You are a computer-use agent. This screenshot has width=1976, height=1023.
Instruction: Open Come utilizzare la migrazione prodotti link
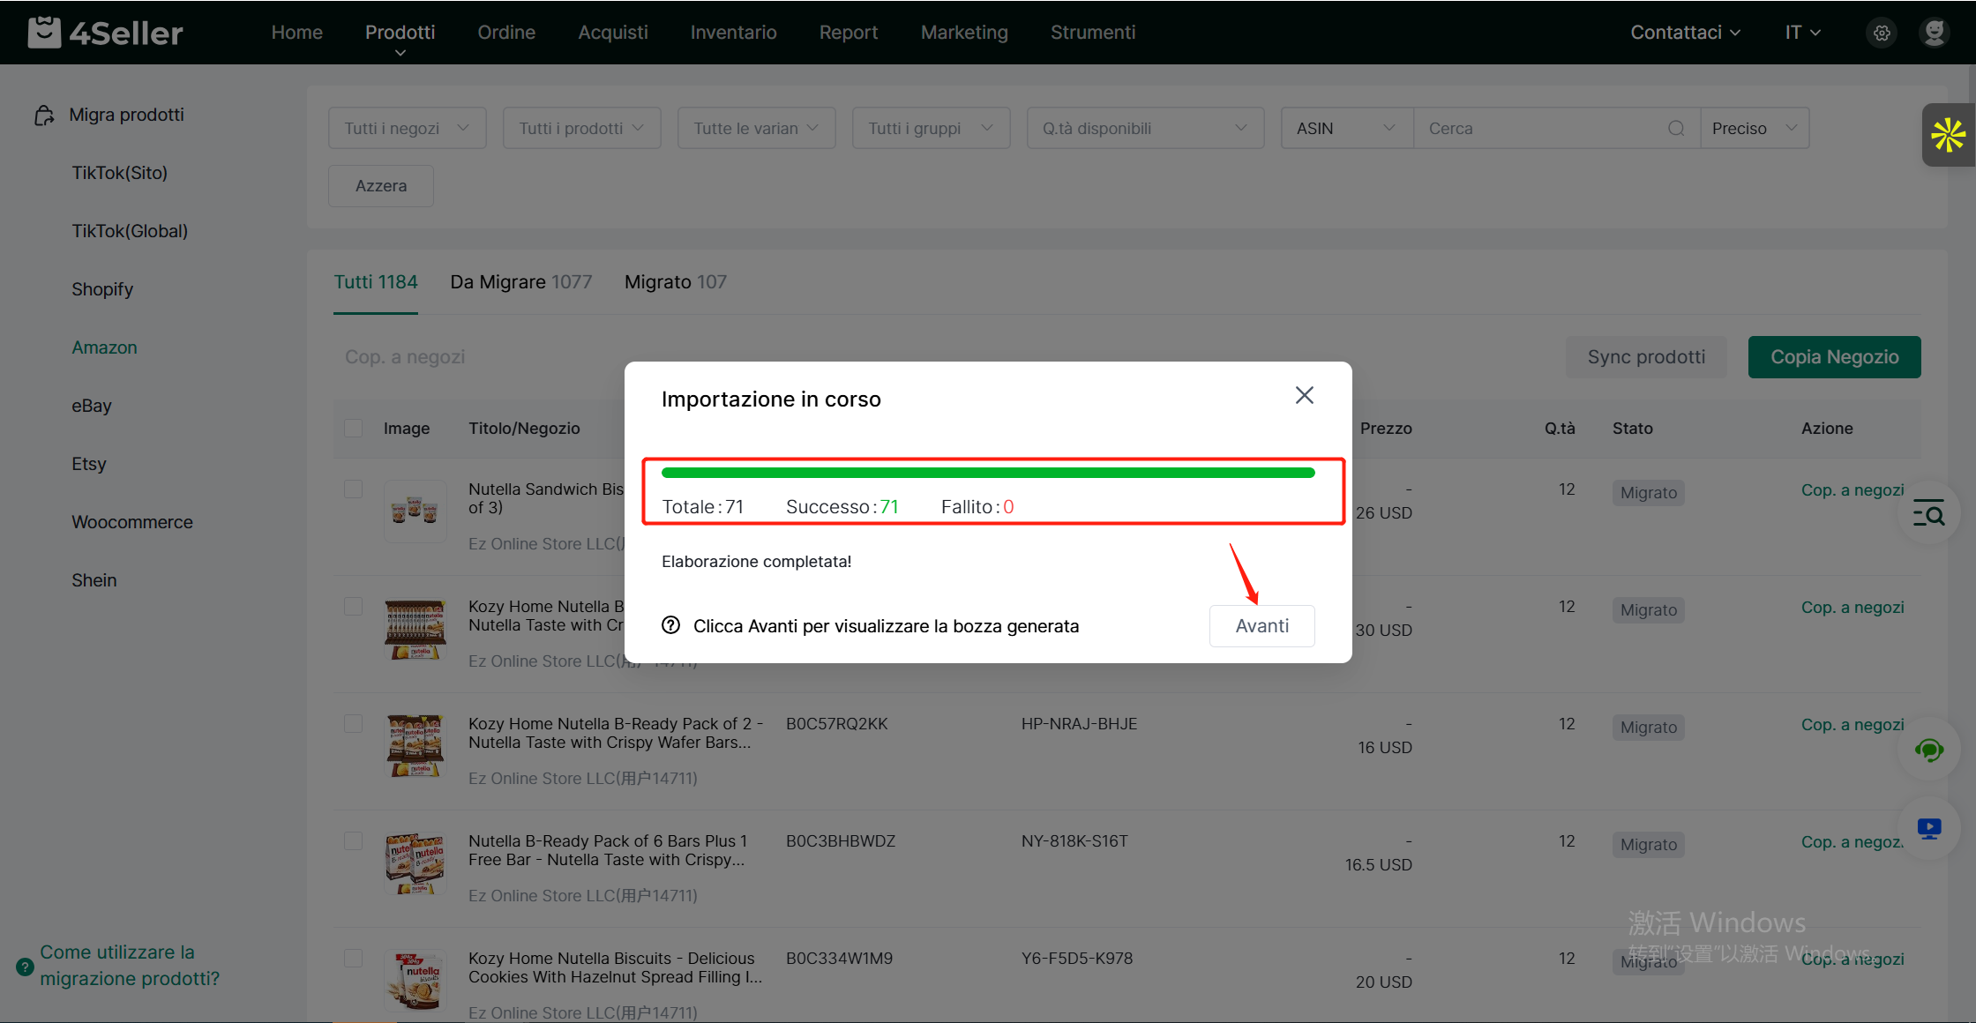point(130,966)
